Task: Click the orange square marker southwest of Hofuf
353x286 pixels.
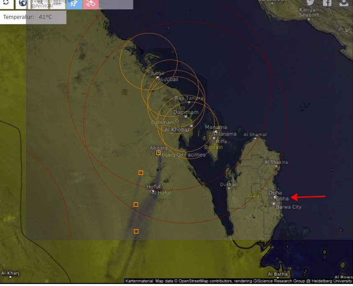Action: [136, 204]
